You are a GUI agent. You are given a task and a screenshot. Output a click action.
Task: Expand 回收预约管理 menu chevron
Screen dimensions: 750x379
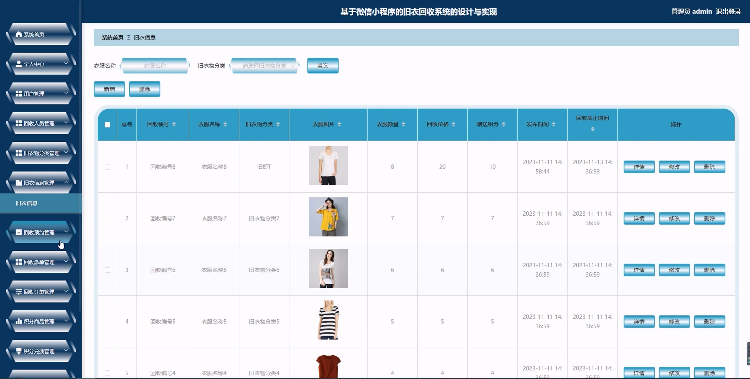tap(66, 231)
